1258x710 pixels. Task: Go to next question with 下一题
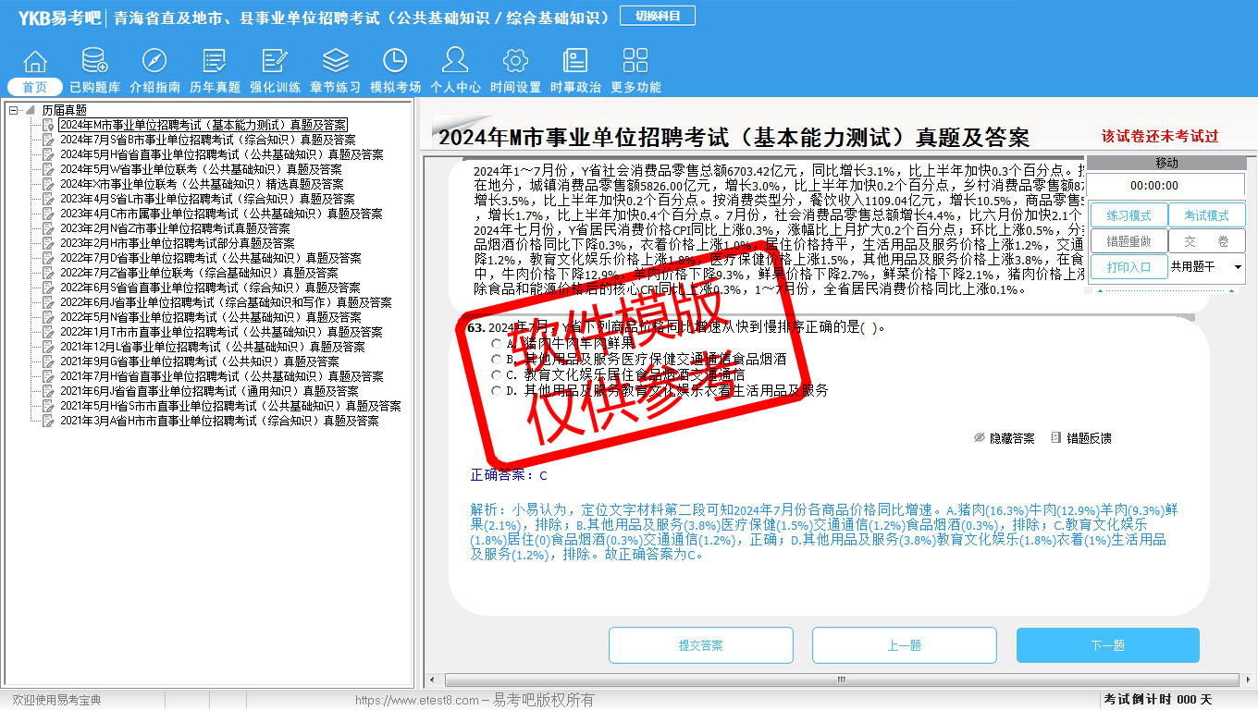(x=1107, y=645)
